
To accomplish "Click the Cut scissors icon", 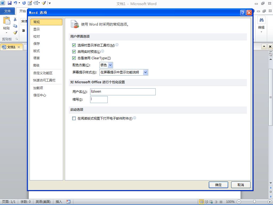I will (x=15, y=19).
